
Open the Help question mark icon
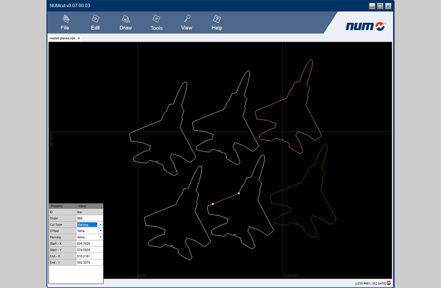tap(217, 19)
